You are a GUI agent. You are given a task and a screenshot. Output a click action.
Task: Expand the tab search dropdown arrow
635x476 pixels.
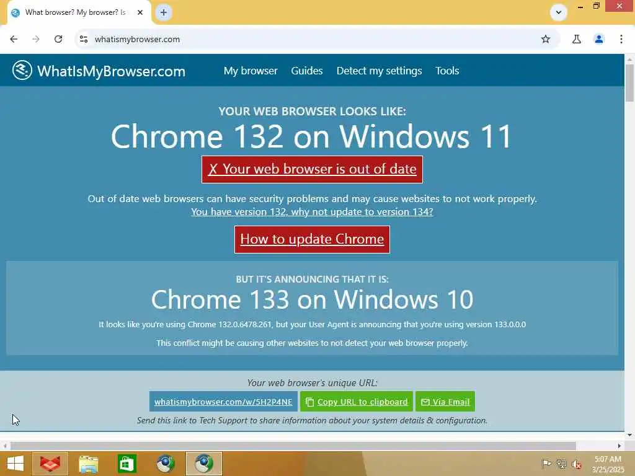(x=559, y=12)
